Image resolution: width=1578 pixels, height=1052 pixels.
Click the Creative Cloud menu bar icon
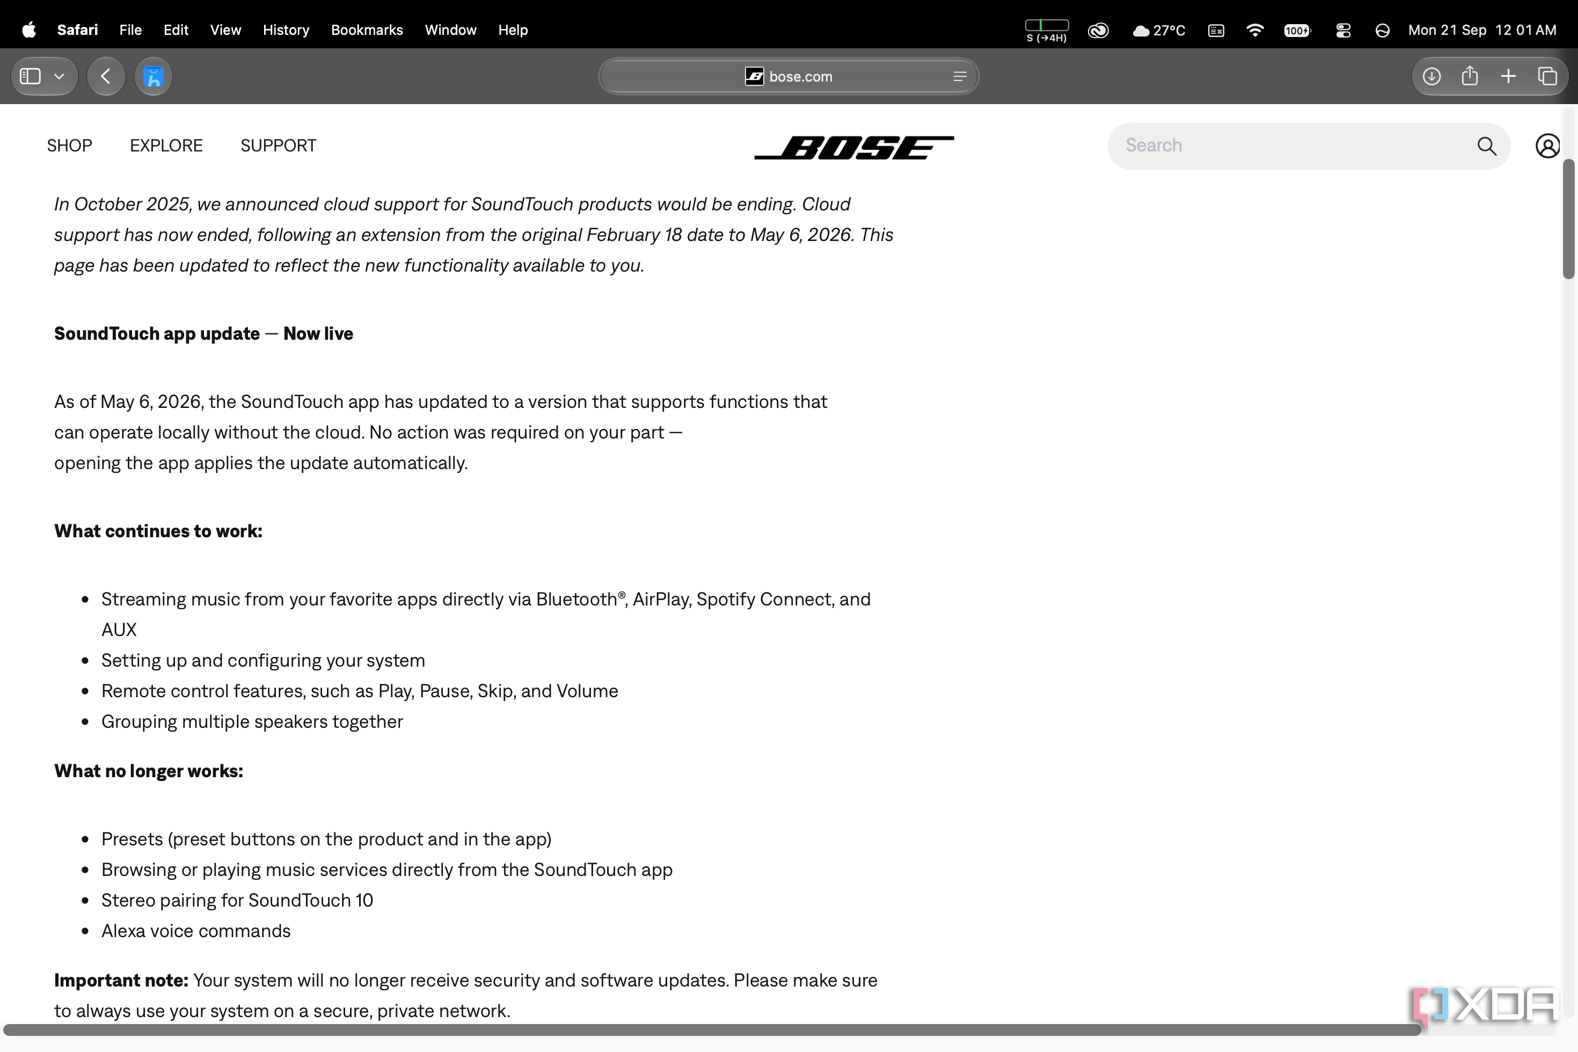click(1098, 30)
